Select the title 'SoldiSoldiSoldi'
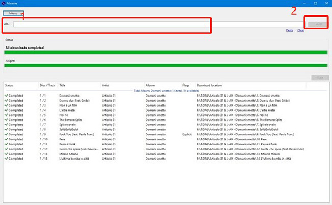Viewport: 332px width, 205px height. point(69,130)
